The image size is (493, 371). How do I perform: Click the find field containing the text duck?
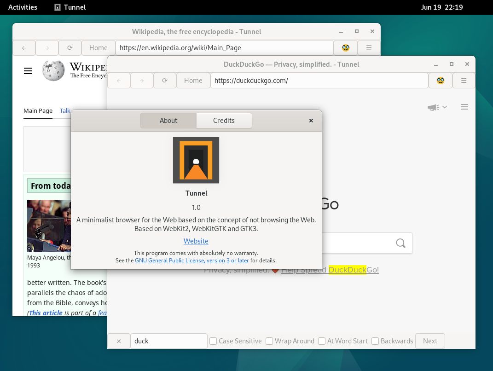pyautogui.click(x=168, y=341)
